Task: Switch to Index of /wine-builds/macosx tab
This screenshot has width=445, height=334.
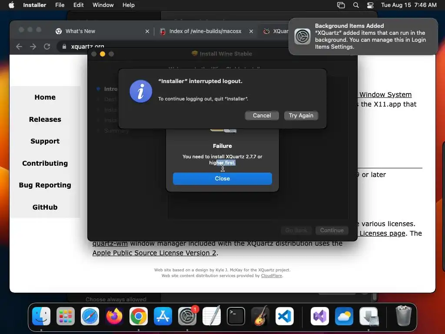Action: tap(206, 31)
